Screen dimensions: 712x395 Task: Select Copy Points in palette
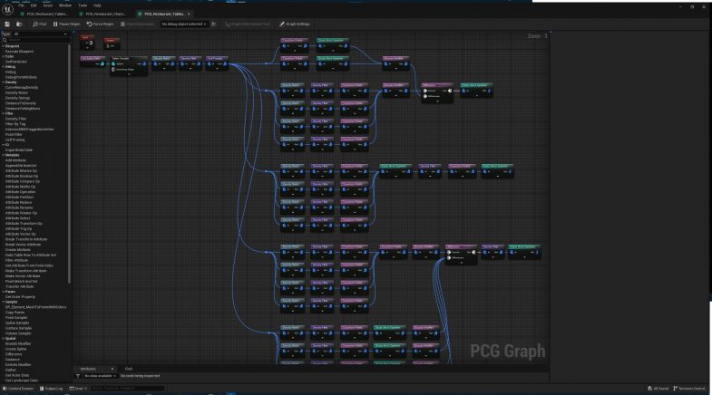15,313
